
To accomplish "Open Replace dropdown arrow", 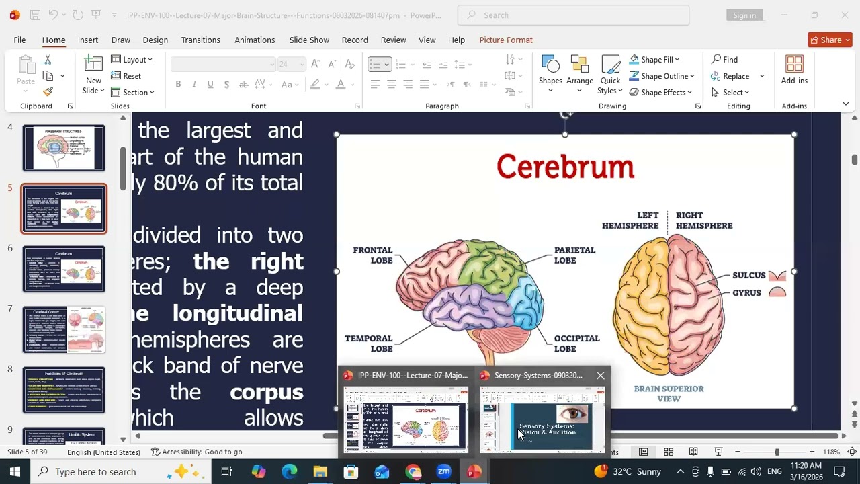I will click(762, 76).
